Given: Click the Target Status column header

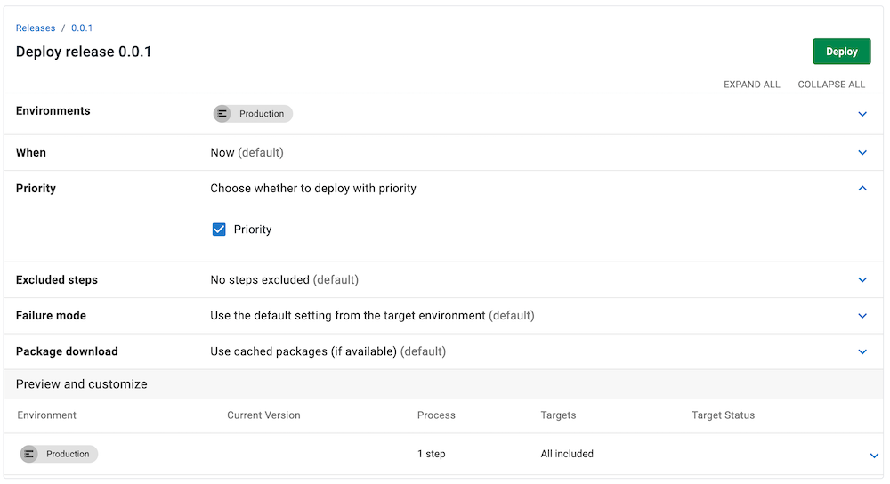Looking at the screenshot, I should click(723, 415).
